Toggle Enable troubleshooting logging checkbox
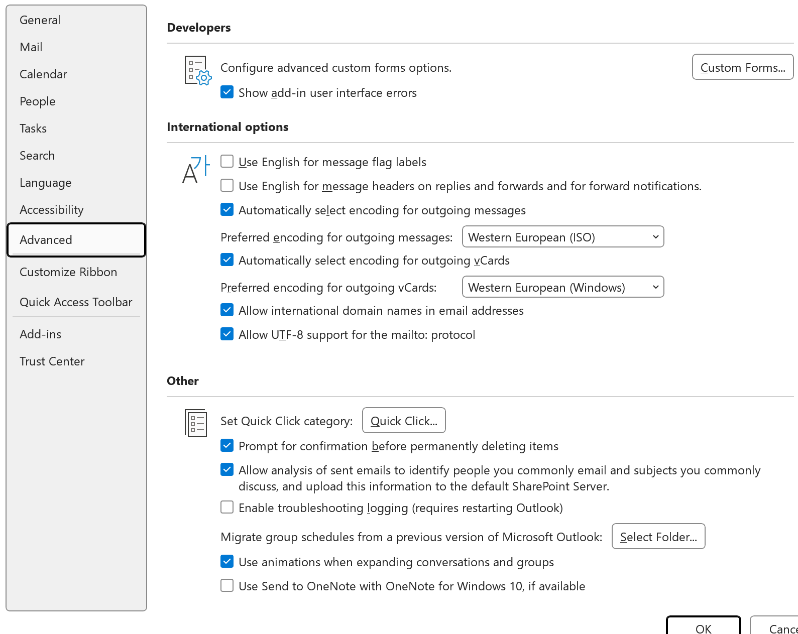Image resolution: width=798 pixels, height=634 pixels. [x=227, y=508]
